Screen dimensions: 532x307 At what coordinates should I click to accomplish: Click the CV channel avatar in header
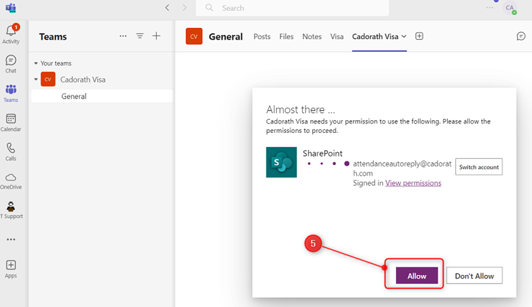click(x=194, y=36)
